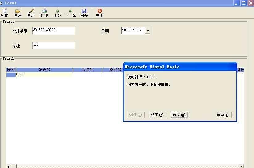
Task: Click the 品检 input field
Action: pyautogui.click(x=53, y=45)
